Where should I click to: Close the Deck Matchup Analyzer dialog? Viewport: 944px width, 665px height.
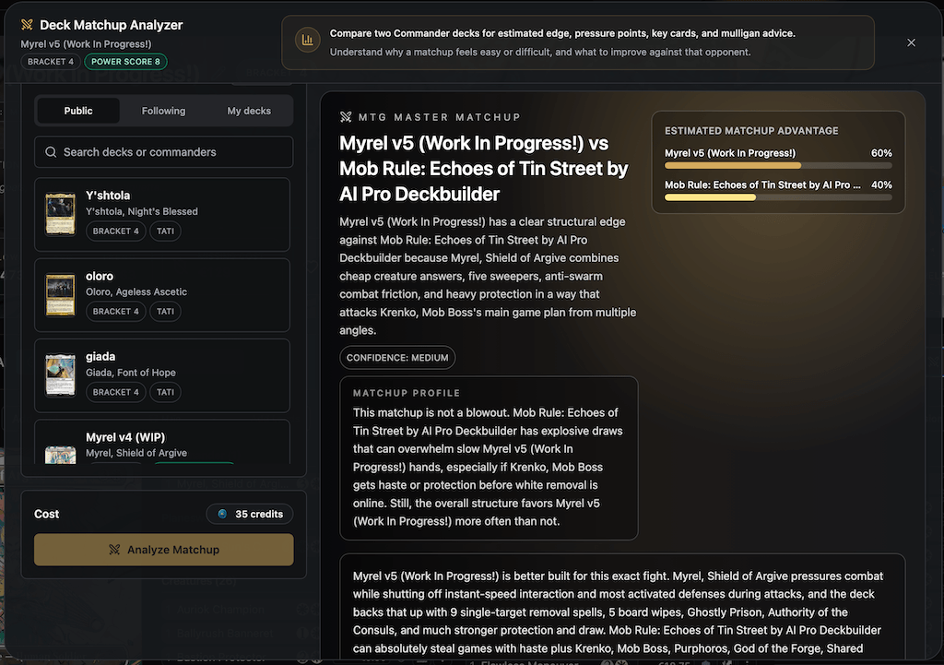click(x=911, y=42)
